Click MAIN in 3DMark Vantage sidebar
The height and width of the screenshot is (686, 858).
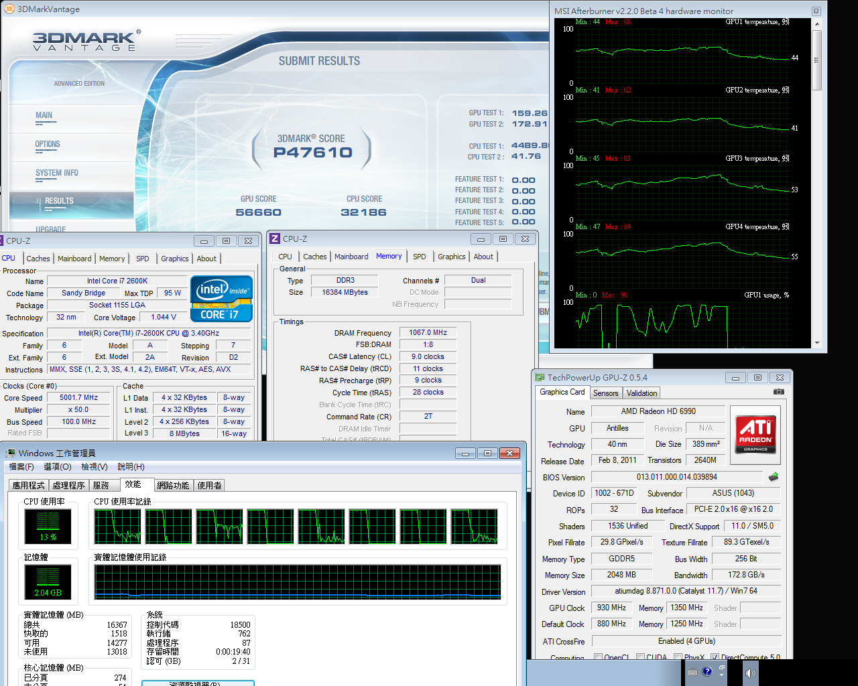click(44, 115)
